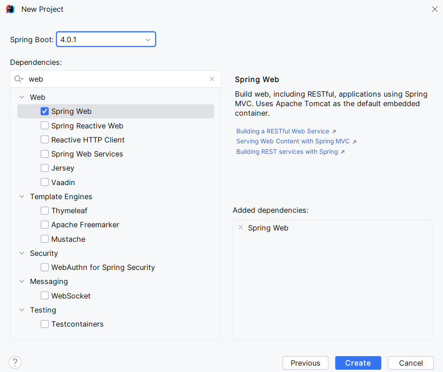Tick the Vaadin checkbox
Screen dimensions: 443x372
pyautogui.click(x=44, y=182)
